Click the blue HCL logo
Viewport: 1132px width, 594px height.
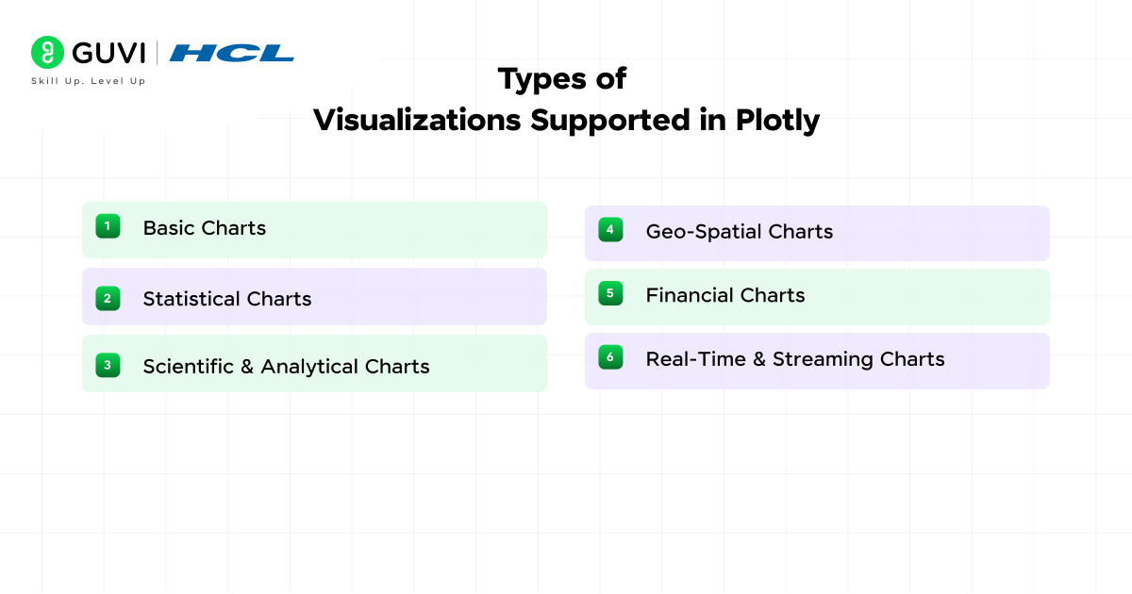coord(232,53)
